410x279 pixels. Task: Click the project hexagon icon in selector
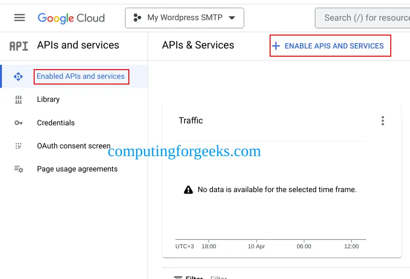point(137,18)
